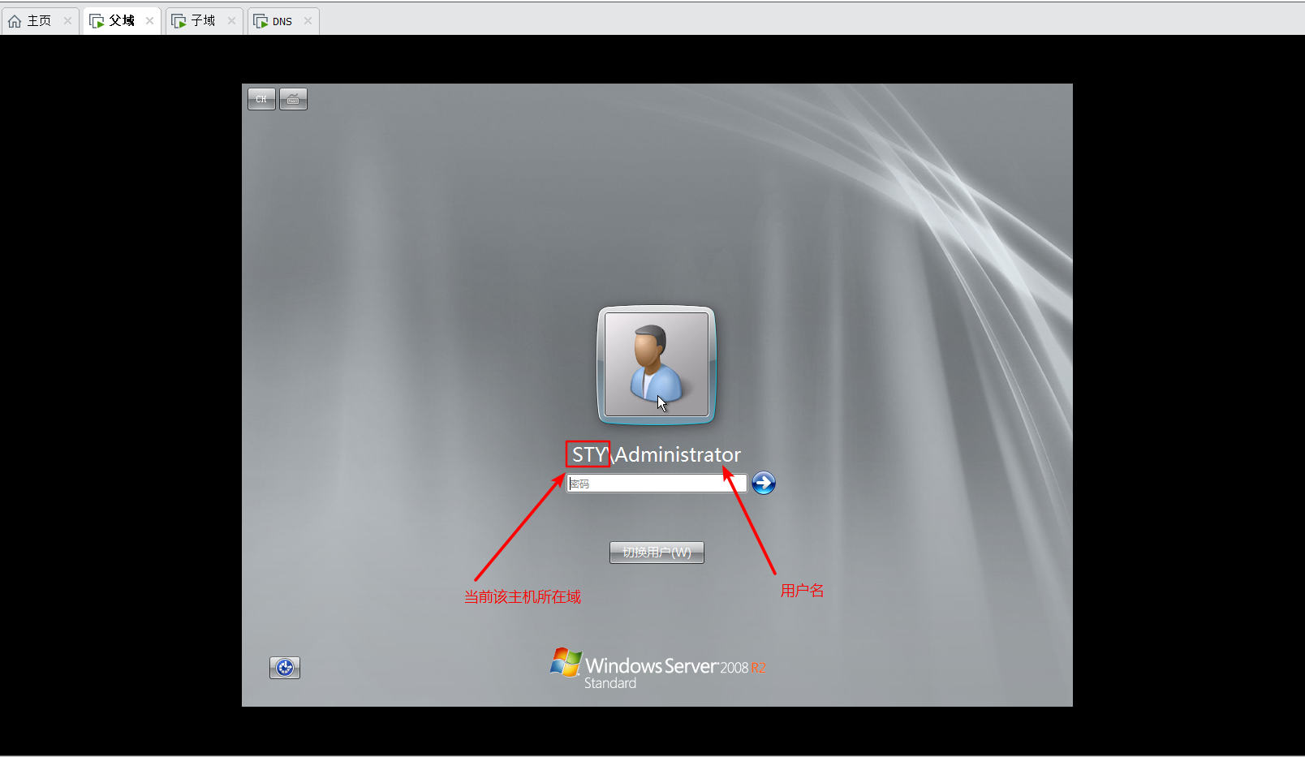
Task: Focus the 密码 password input field
Action: [656, 484]
